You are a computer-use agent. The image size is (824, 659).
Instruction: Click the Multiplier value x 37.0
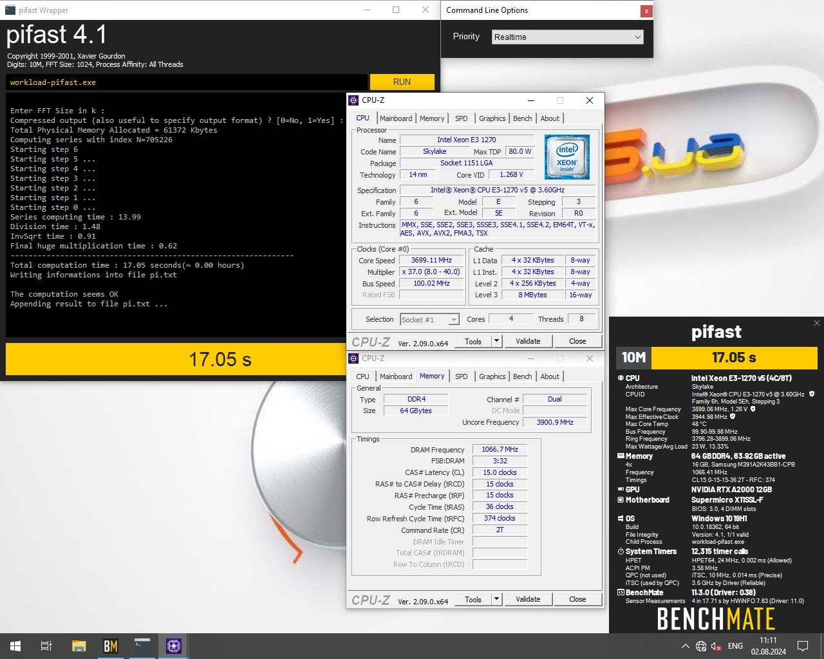click(431, 272)
